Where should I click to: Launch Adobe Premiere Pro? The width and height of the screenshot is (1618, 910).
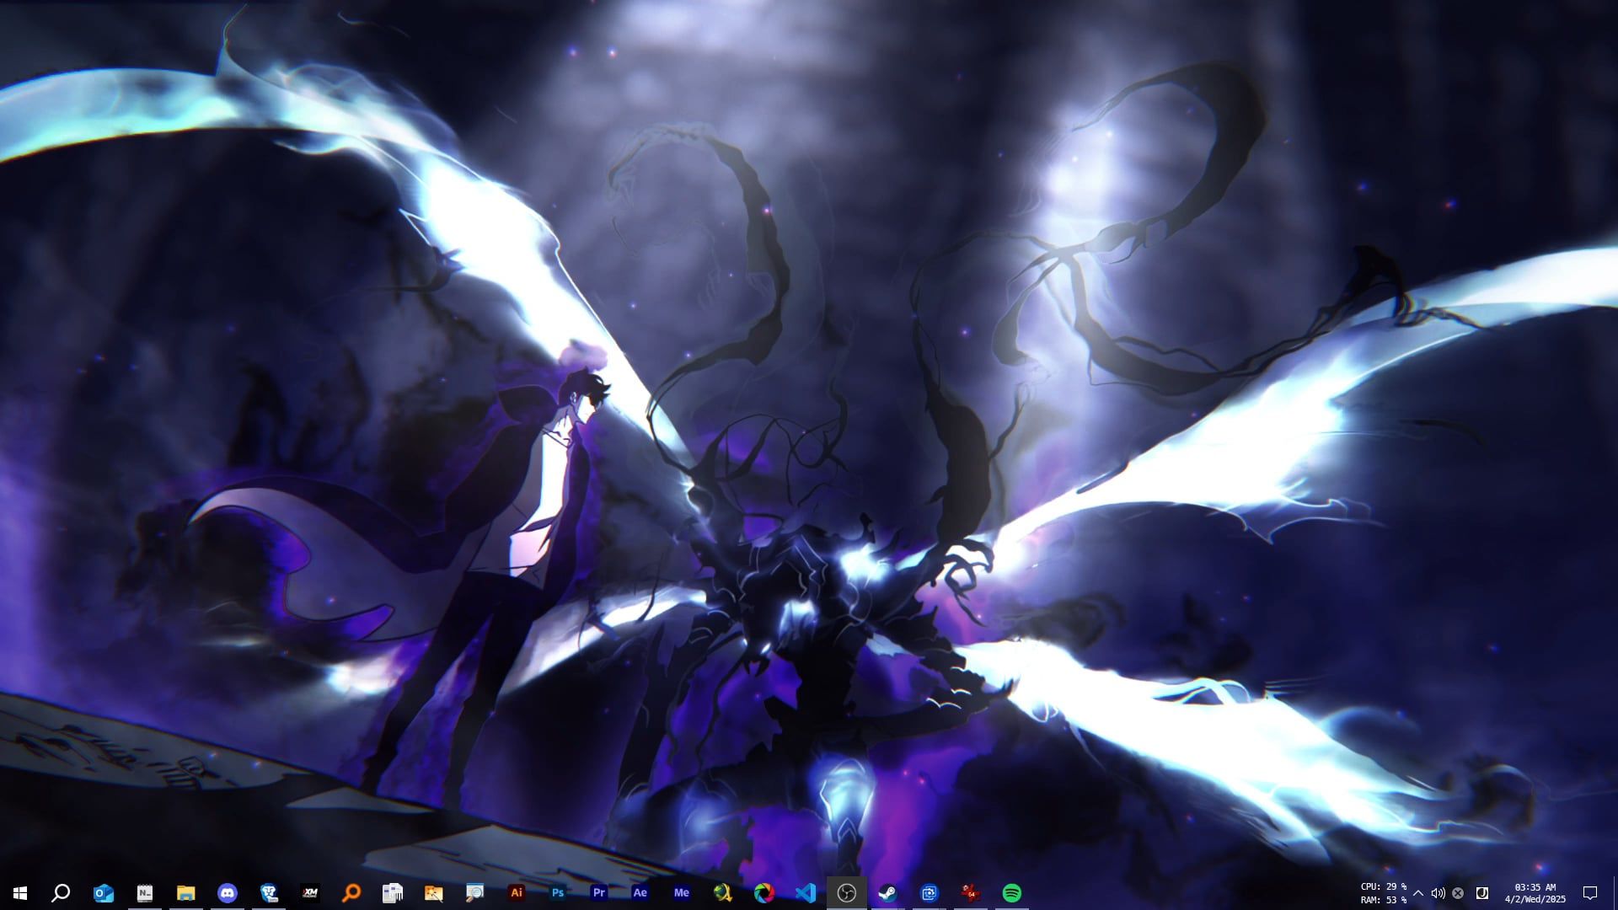coord(598,892)
